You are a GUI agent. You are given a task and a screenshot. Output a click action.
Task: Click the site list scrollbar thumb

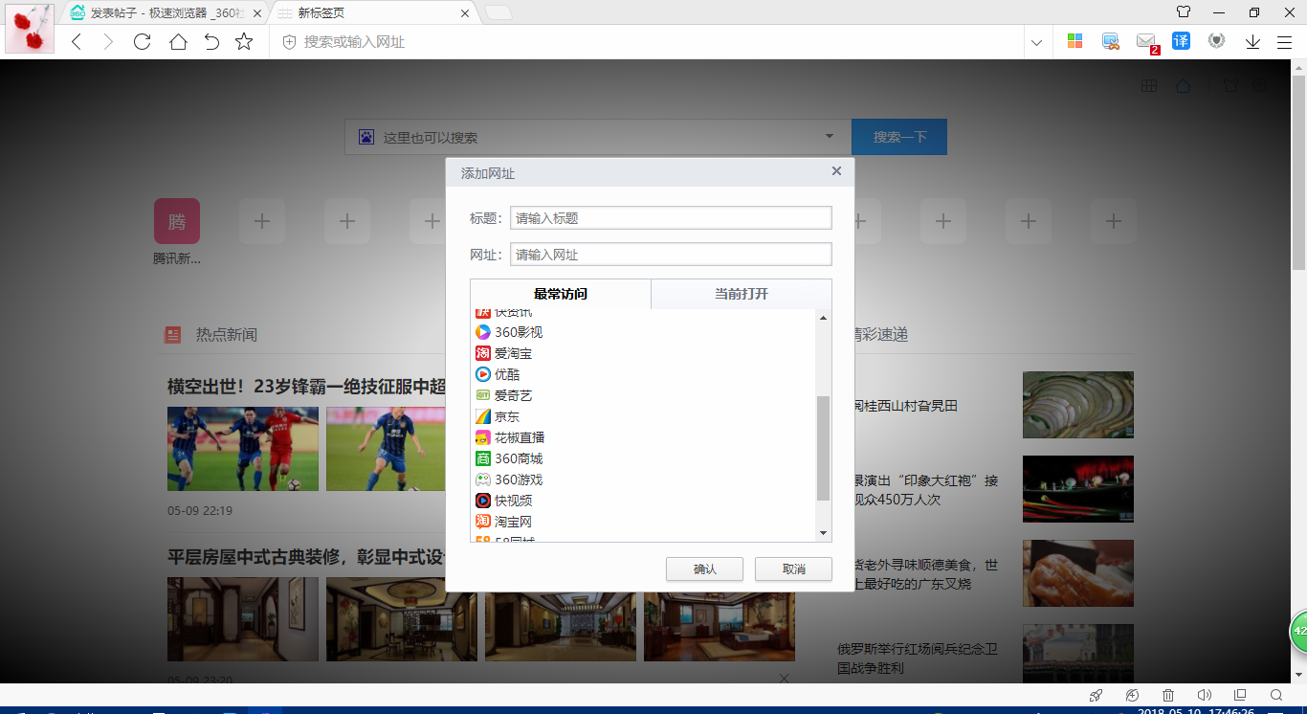823,448
